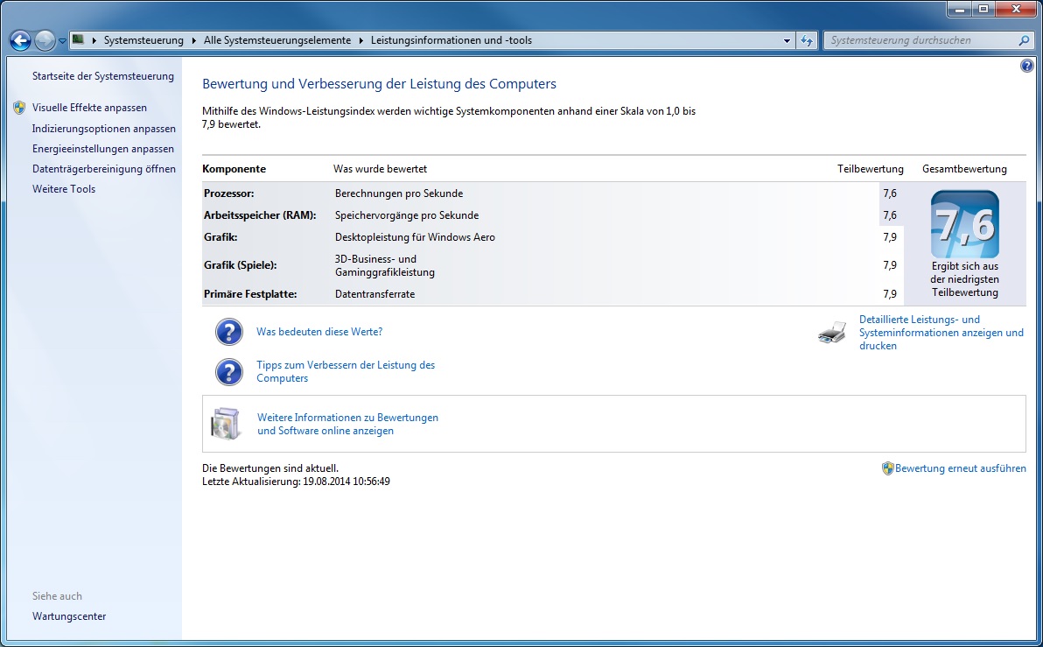
Task: Open Detaillierte Leistungs- und Systeminformationen link
Action: [941, 332]
